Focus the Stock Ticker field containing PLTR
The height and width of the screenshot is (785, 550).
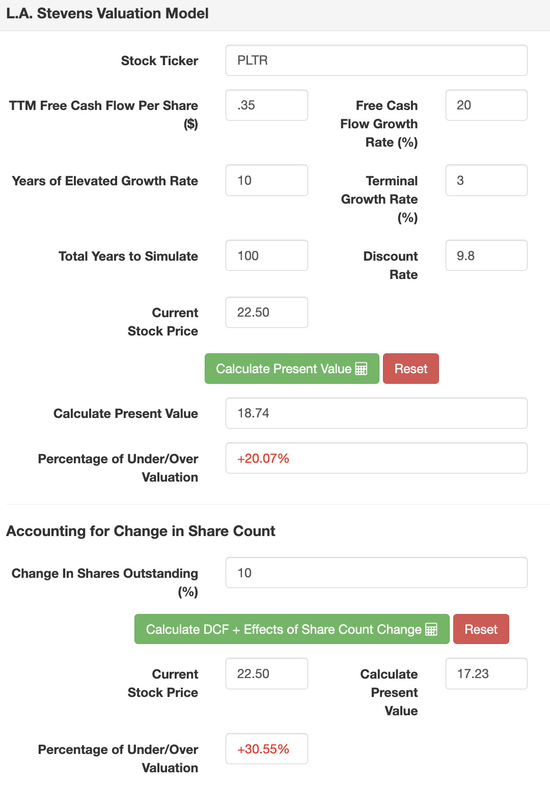tap(376, 61)
